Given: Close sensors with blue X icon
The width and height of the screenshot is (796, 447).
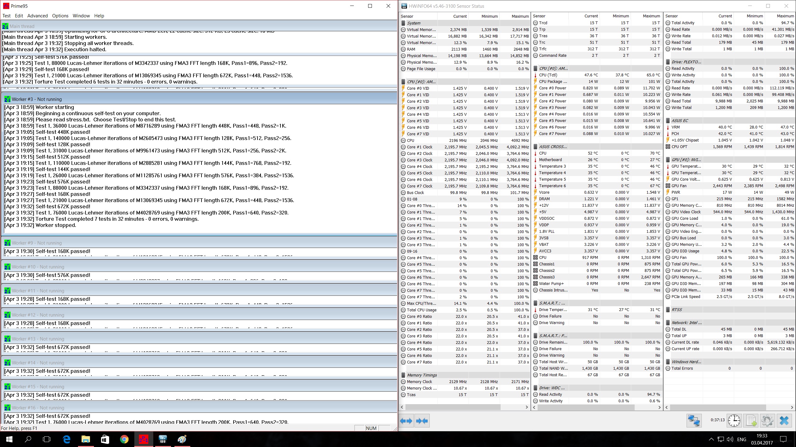Looking at the screenshot, I should (x=784, y=421).
